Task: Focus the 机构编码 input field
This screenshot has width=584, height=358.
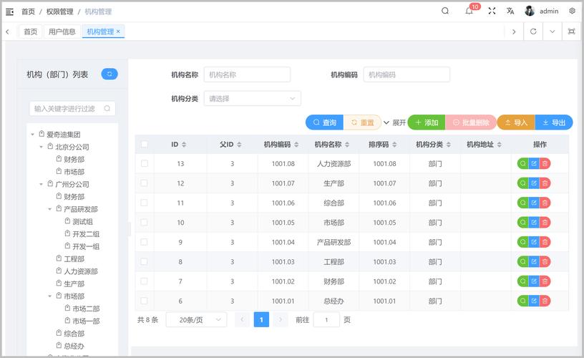Action: 407,74
